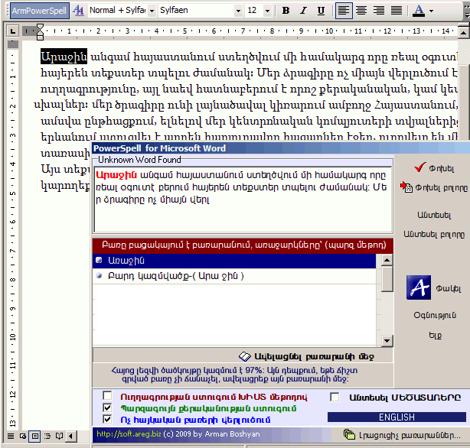Align text right
Screen dimensions: 470x448
pyautogui.click(x=379, y=11)
